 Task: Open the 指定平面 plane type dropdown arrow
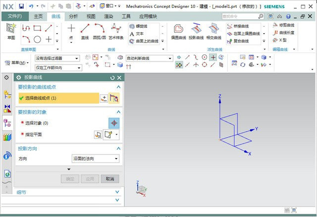tap(116, 134)
